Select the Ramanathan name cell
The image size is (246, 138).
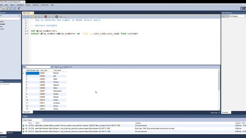tap(60, 91)
